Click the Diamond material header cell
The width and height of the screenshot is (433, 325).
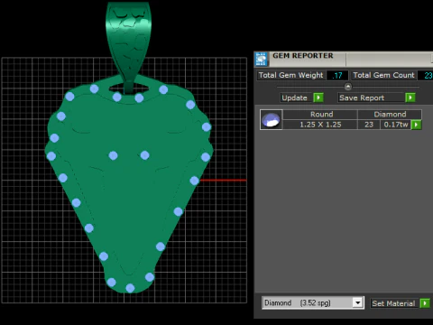(390, 115)
